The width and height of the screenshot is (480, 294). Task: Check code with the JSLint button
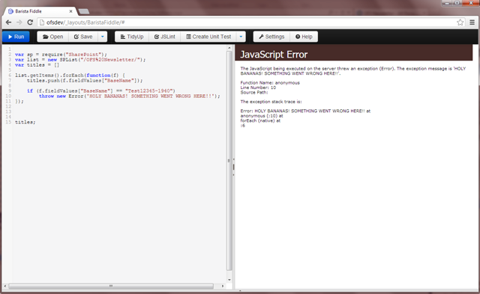165,37
